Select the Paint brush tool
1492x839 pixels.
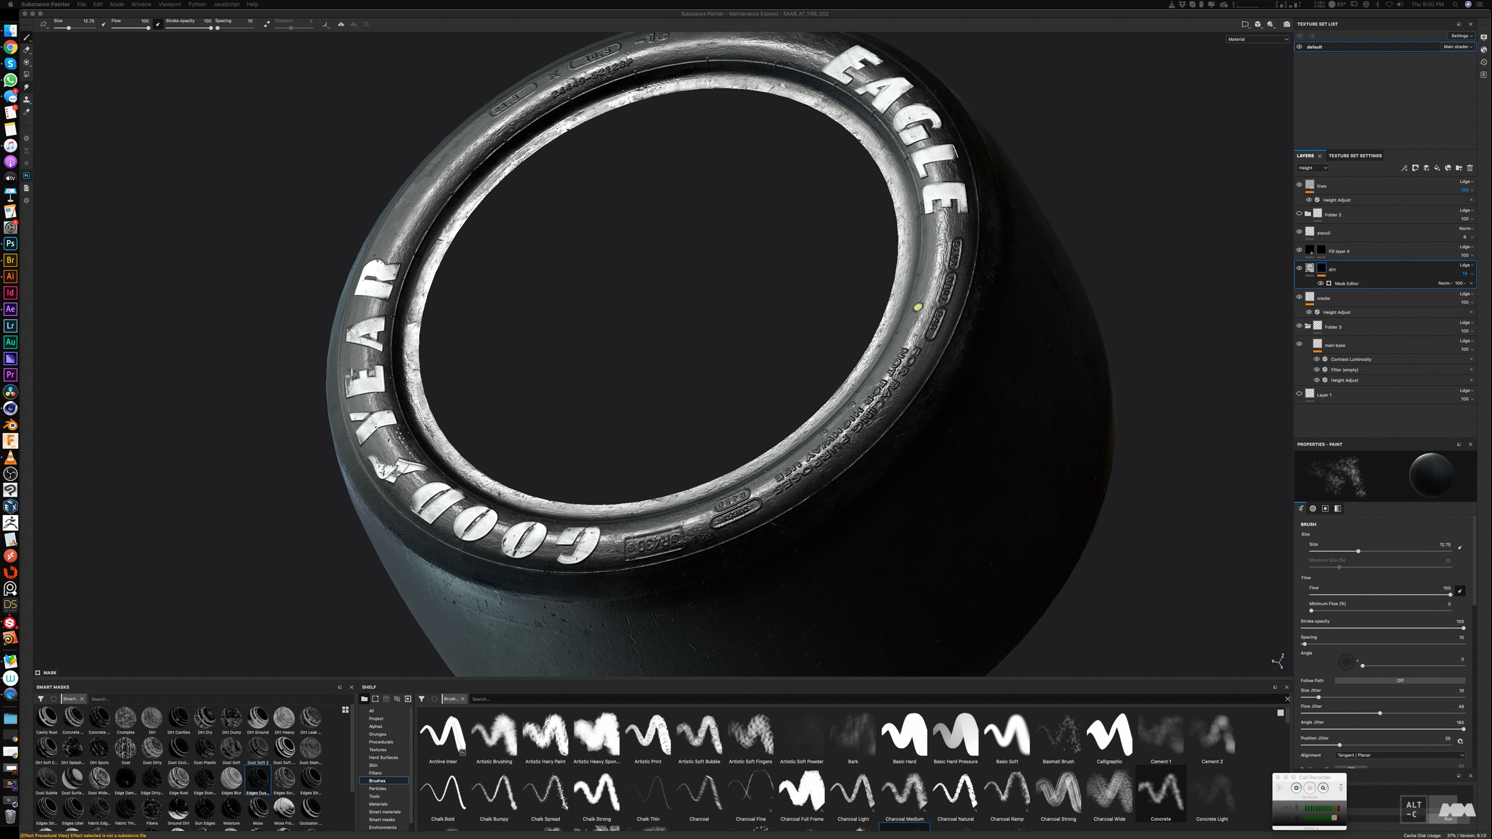pos(27,38)
